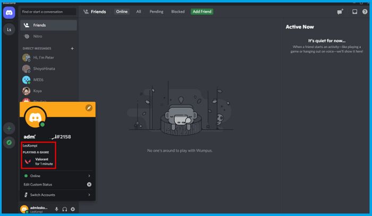This screenshot has height=216, width=372.
Task: Open Nitro in the sidebar
Action: [x=39, y=36]
